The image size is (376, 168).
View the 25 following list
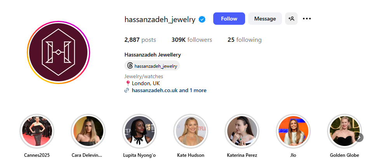coord(244,40)
